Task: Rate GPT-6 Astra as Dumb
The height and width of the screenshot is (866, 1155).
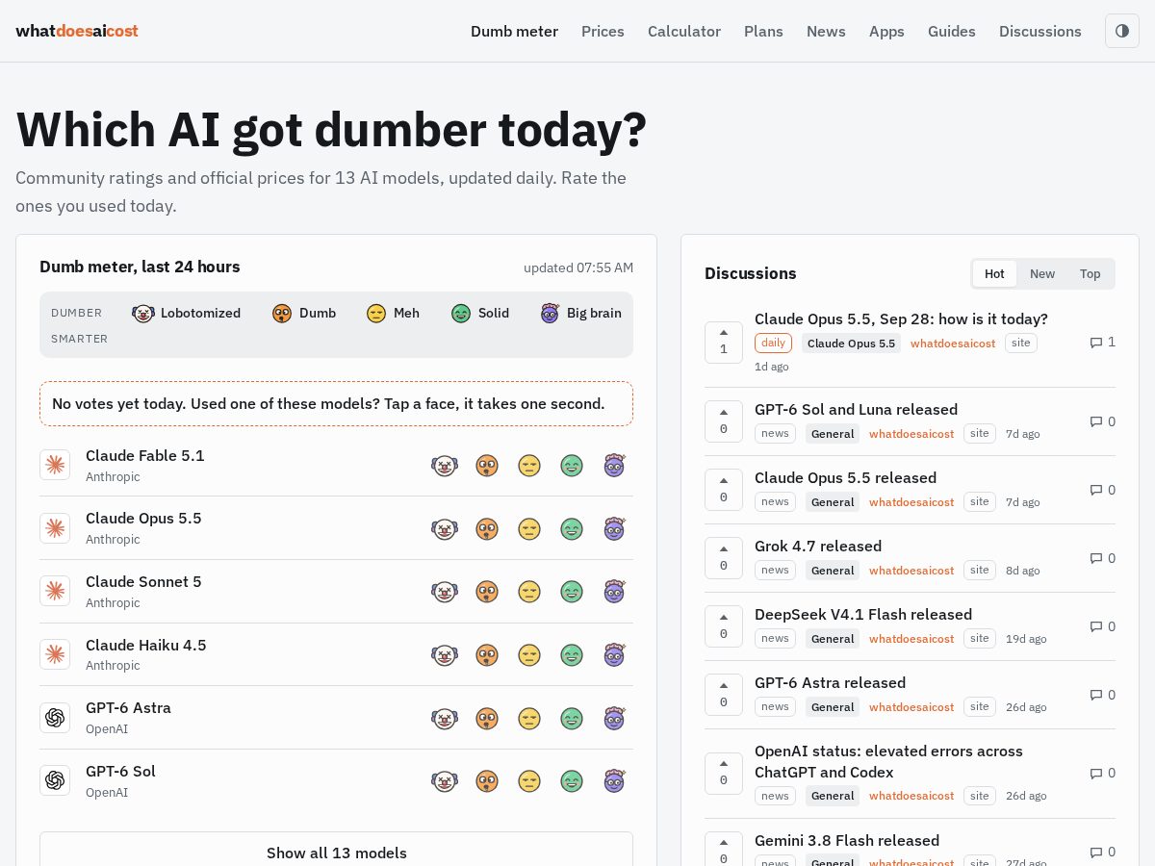Action: coord(487,719)
